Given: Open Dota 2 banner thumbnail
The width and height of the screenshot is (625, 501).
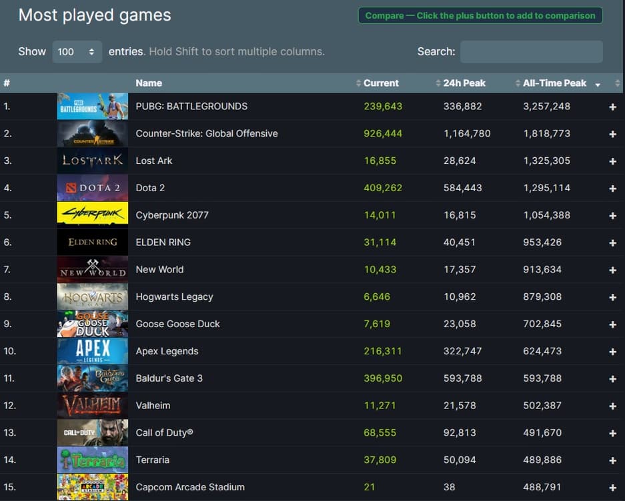Looking at the screenshot, I should 93,188.
